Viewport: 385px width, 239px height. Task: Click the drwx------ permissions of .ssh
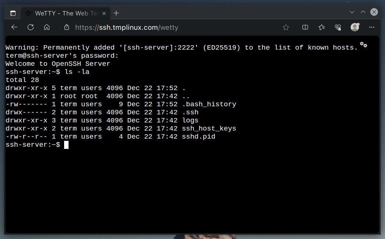coord(27,112)
